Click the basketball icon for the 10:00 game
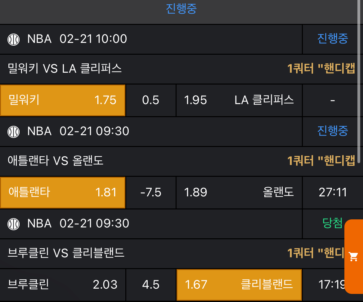Screen dimensions: 363x302 pyautogui.click(x=14, y=39)
